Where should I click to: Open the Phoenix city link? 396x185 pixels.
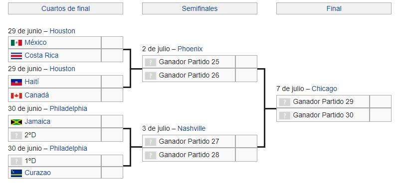(x=190, y=49)
